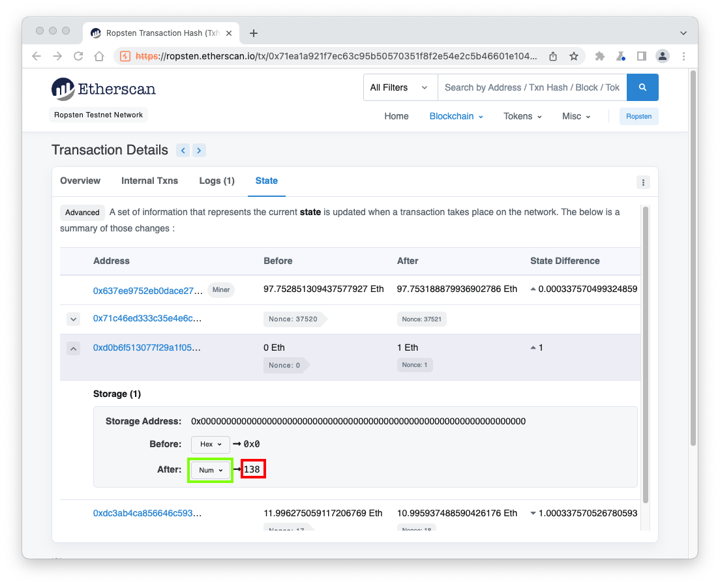
Task: Open the Chrome three-dot menu
Action: pyautogui.click(x=683, y=56)
